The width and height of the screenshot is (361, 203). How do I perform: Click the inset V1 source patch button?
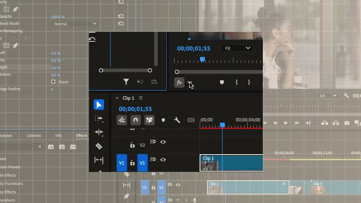click(122, 163)
